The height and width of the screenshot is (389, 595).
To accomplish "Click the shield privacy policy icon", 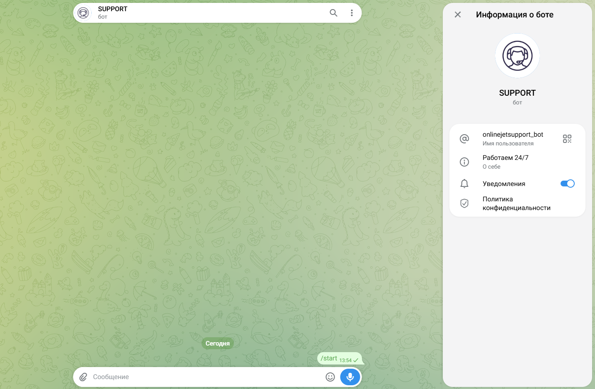I will coord(464,203).
